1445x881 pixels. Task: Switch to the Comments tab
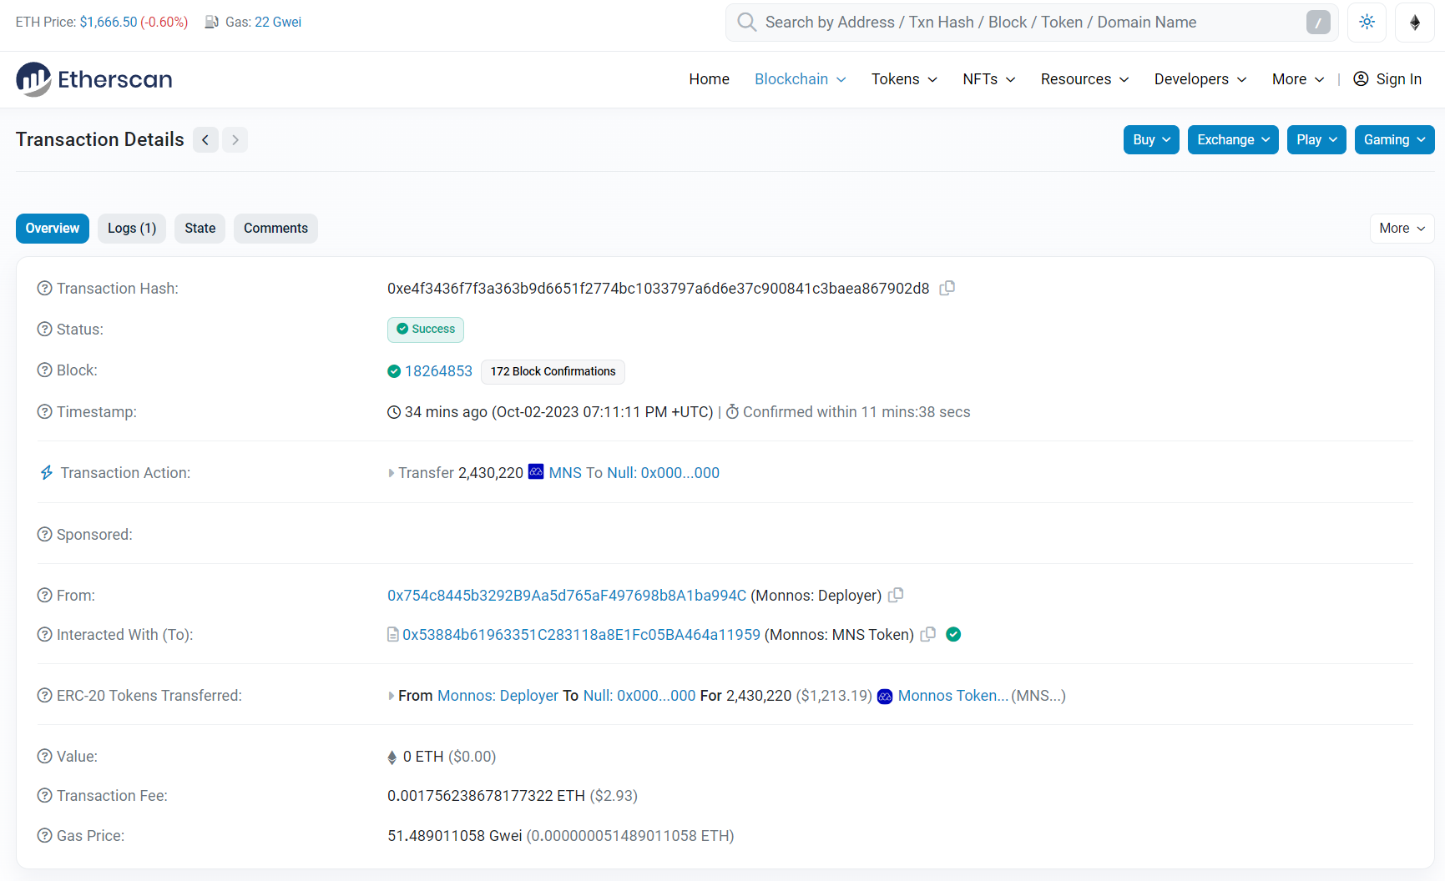coord(275,229)
